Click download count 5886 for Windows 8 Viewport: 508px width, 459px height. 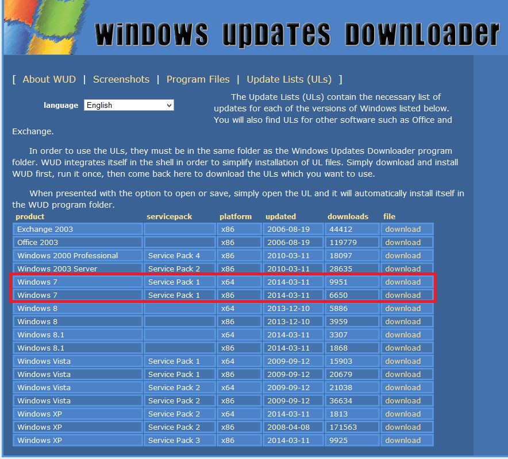(338, 308)
